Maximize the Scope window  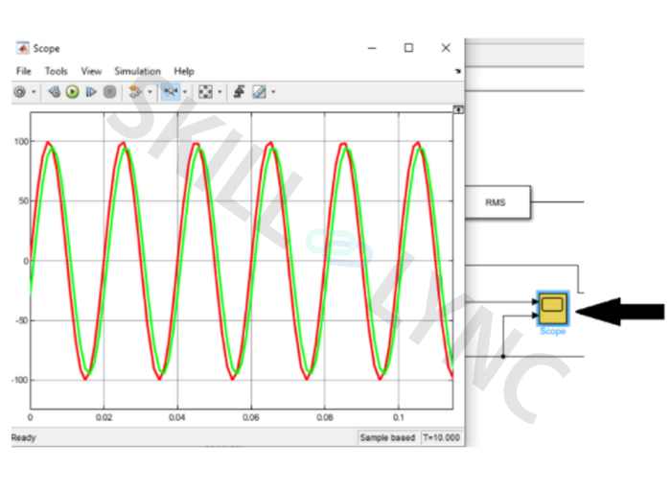click(x=408, y=48)
